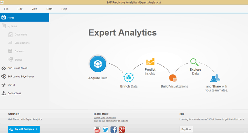Click the Home sidebar icon
The width and height of the screenshot is (248, 133).
click(3, 18)
